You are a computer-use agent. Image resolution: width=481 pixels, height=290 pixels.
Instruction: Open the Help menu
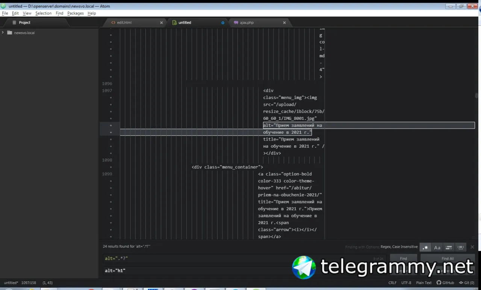point(92,13)
